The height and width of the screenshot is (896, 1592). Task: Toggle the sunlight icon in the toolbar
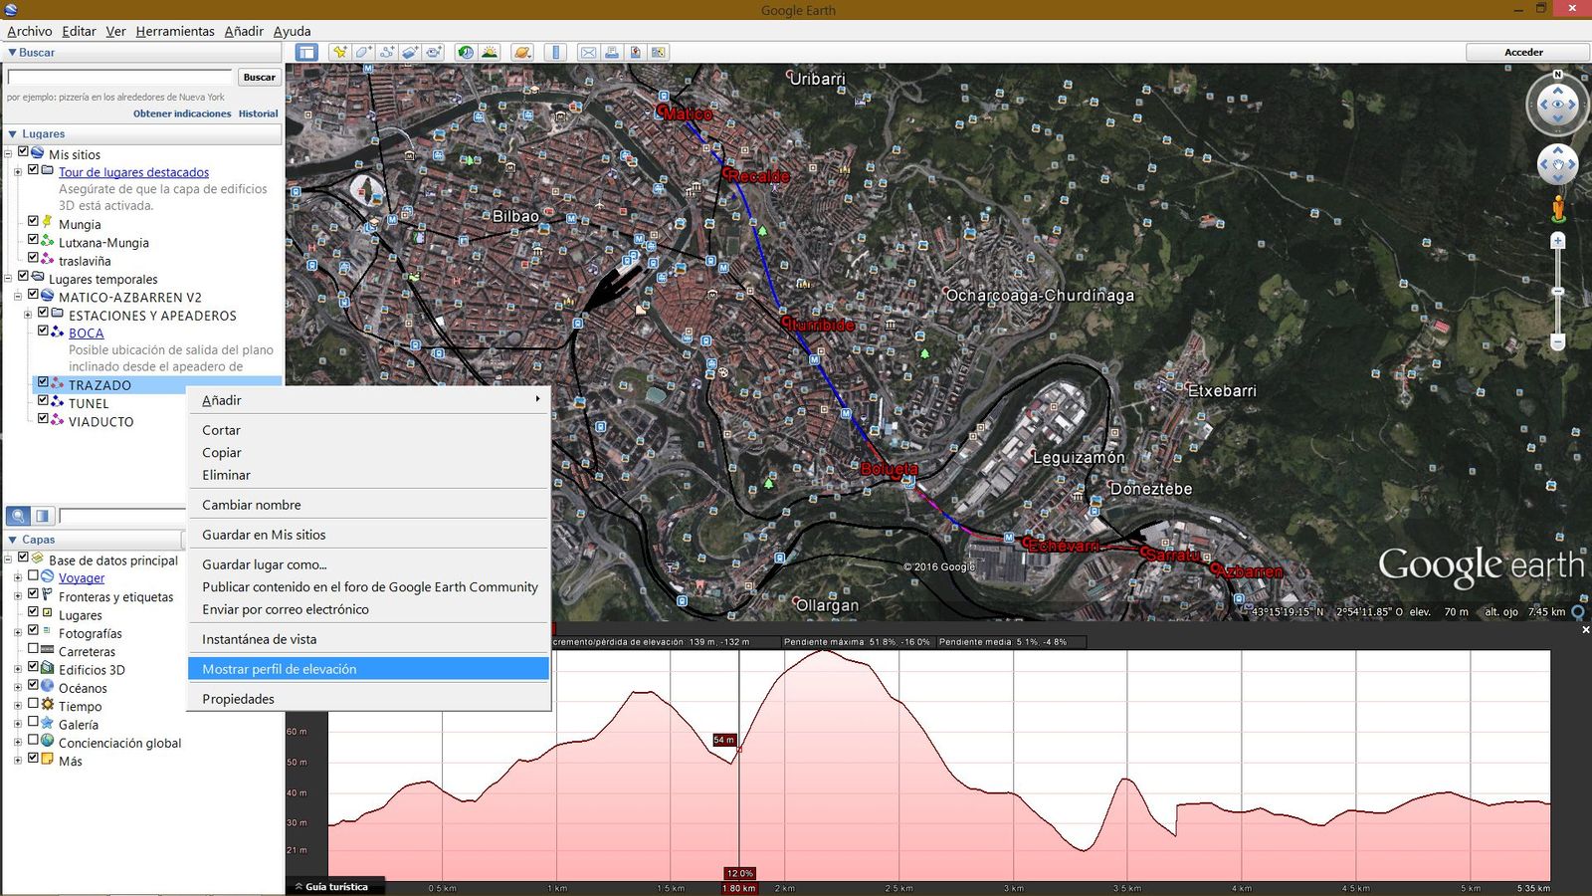click(x=490, y=52)
